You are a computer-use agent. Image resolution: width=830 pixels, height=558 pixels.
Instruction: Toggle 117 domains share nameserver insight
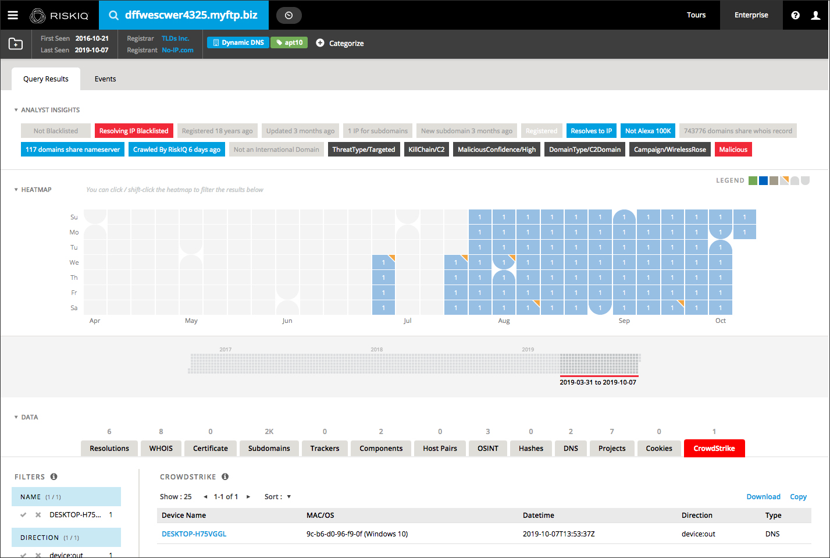(73, 150)
